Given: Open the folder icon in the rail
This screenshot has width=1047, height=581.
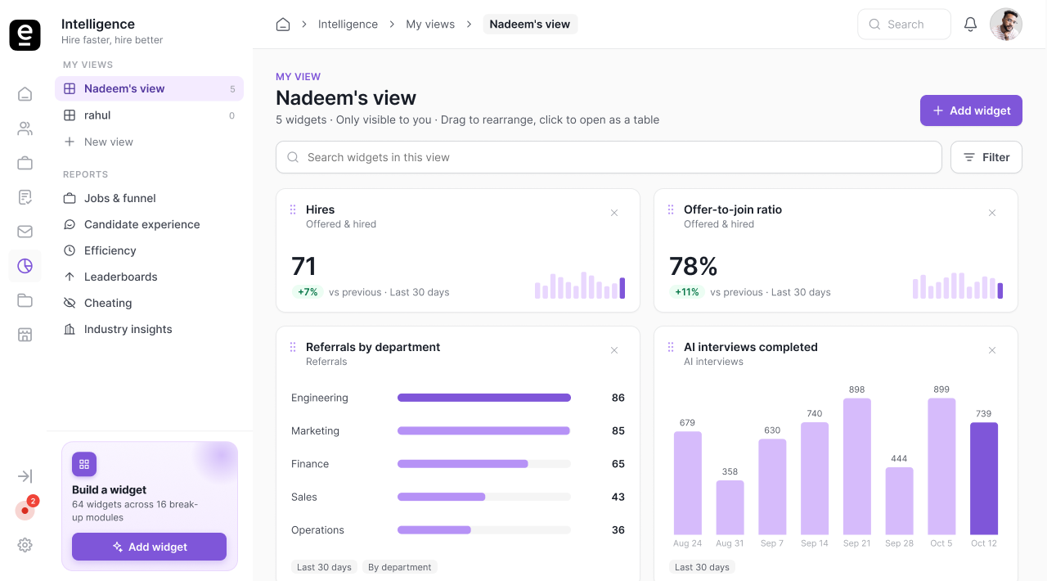Looking at the screenshot, I should [x=25, y=300].
